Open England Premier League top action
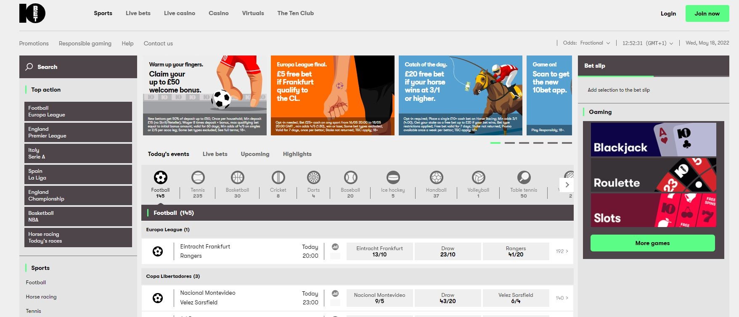The image size is (739, 317). click(x=78, y=132)
